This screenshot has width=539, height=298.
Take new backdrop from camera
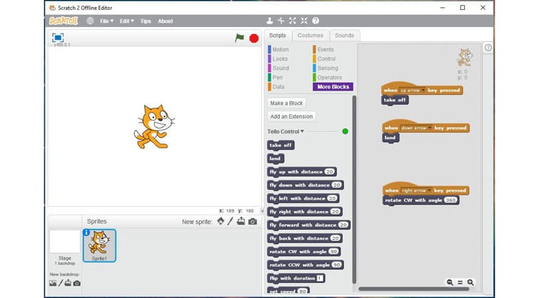pos(76,283)
